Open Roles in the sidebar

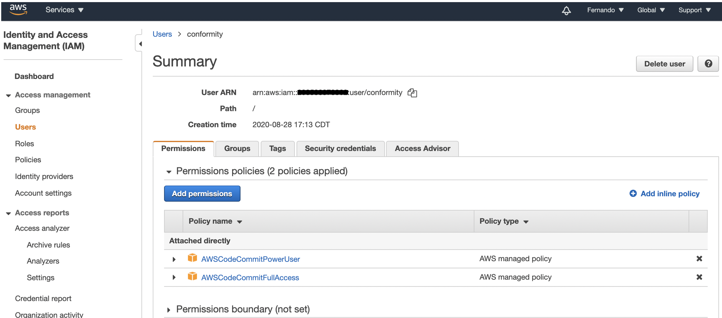pyautogui.click(x=25, y=144)
